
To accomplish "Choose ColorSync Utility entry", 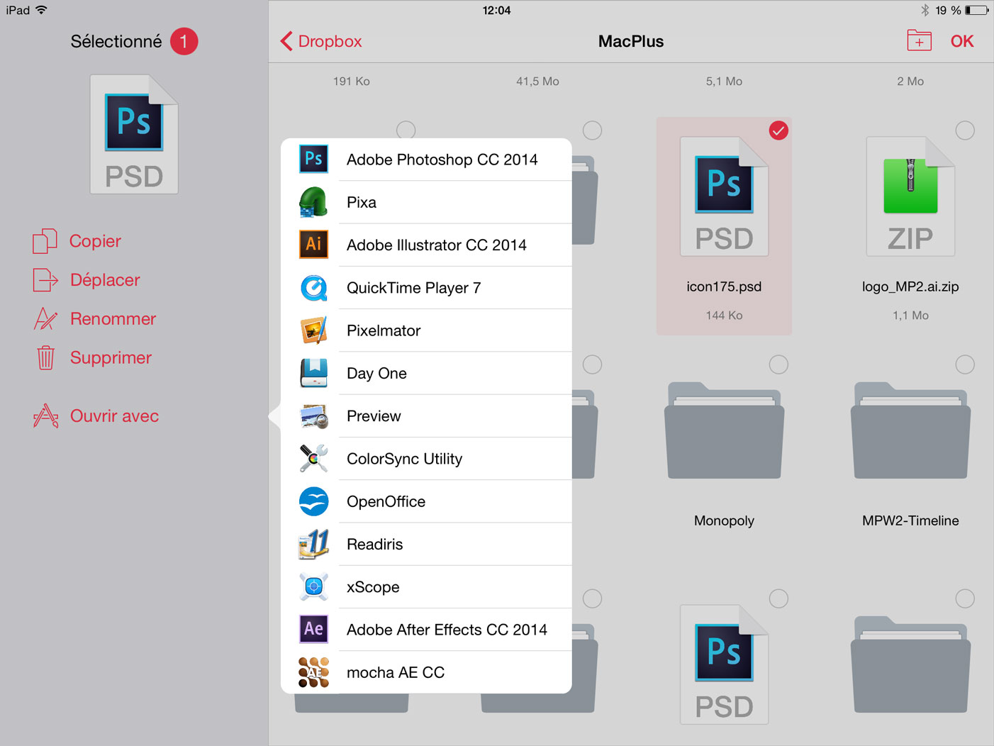I will [426, 459].
